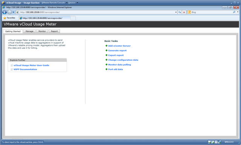Click the refresh page icon
The image size is (241, 145).
click(x=180, y=12)
